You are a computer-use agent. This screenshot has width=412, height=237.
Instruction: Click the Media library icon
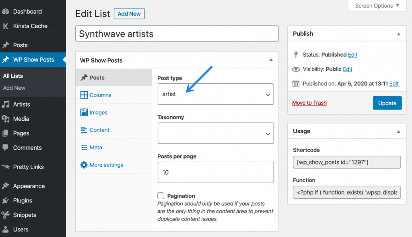(x=6, y=119)
